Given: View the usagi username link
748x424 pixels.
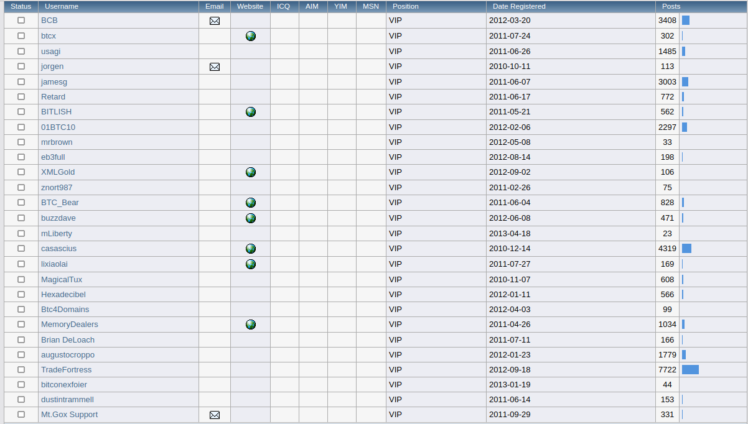Looking at the screenshot, I should tap(51, 51).
